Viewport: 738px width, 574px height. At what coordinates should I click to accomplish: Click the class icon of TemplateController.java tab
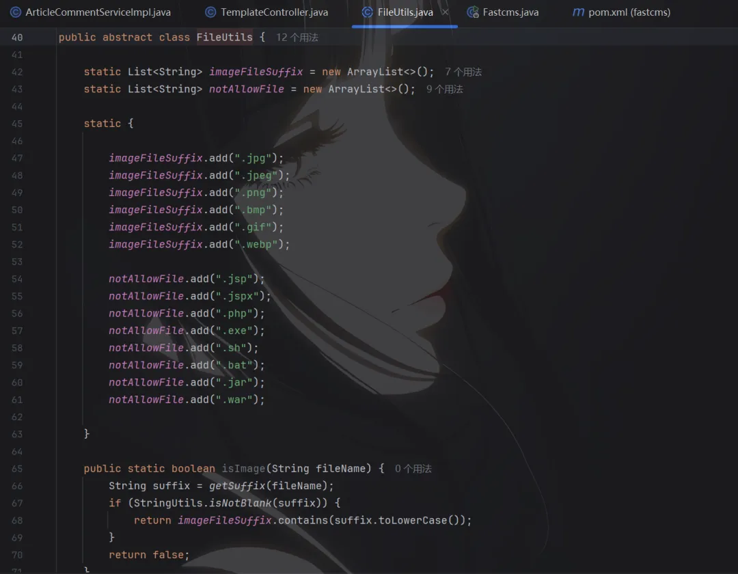[210, 12]
